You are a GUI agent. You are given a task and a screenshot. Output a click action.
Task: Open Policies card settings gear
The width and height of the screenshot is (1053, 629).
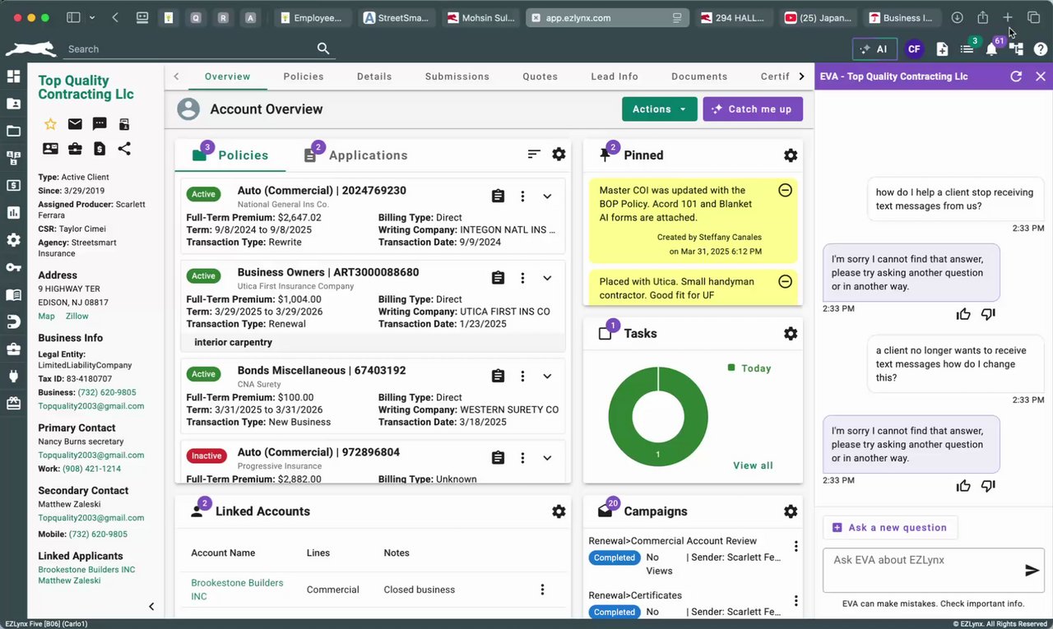click(x=559, y=154)
